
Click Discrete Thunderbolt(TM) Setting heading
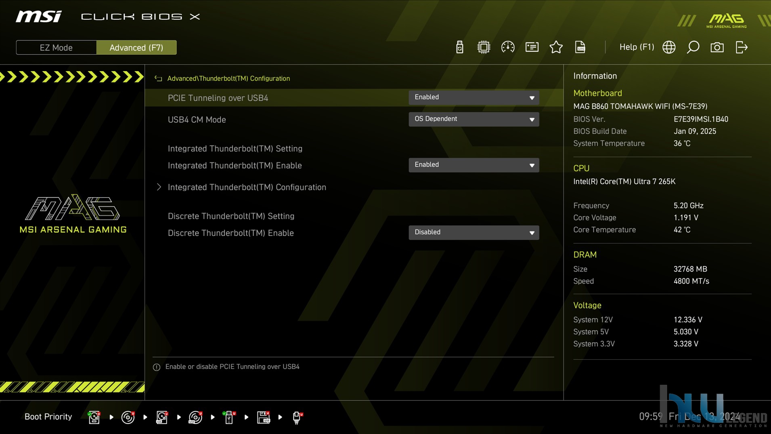(231, 216)
